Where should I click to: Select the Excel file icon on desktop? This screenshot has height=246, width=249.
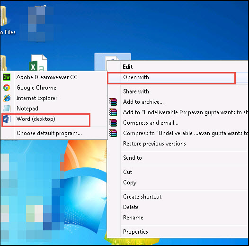click(38, 63)
